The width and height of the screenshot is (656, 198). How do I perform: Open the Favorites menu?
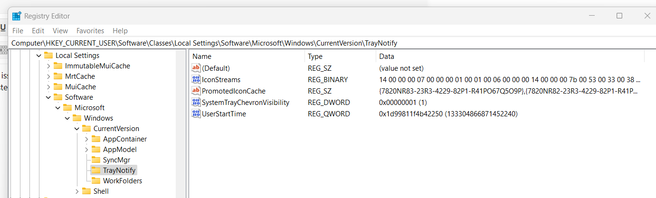90,31
